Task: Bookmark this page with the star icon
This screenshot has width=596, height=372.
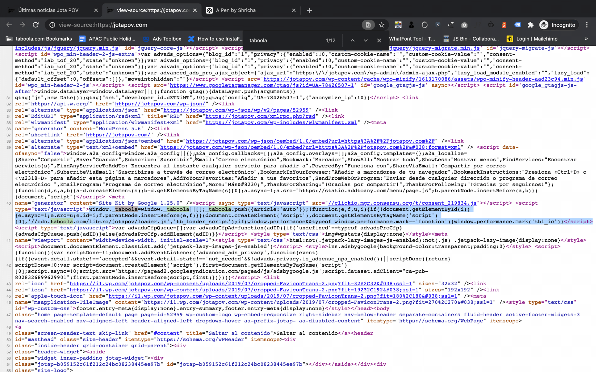Action: click(381, 25)
